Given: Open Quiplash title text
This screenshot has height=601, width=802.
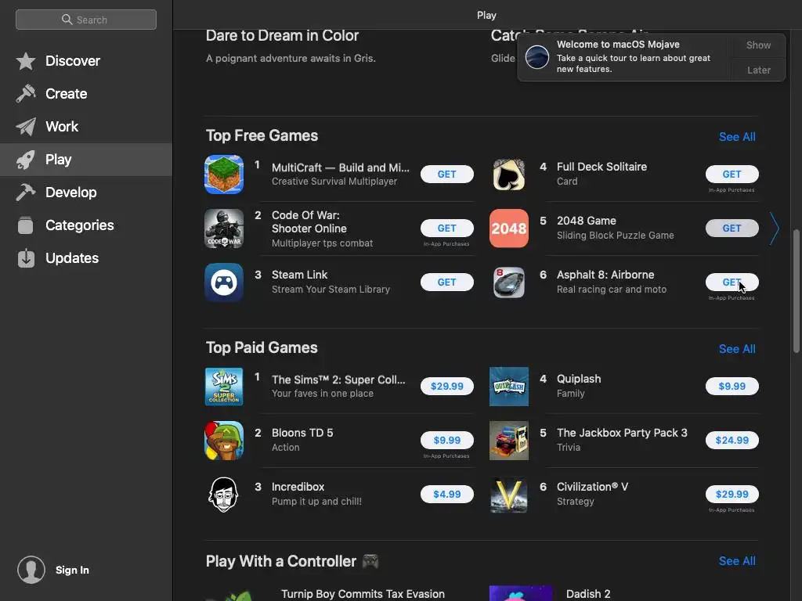Looking at the screenshot, I should [x=579, y=380].
